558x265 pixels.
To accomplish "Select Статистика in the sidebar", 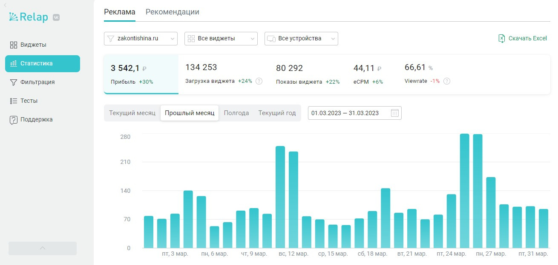I will 43,64.
